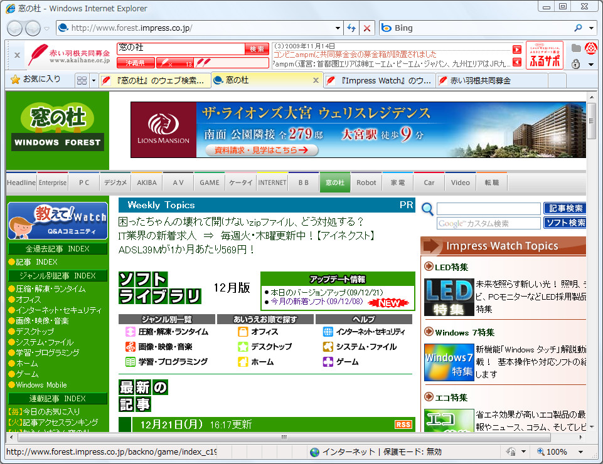This screenshot has width=603, height=464.
Task: Open the LED特集 thumbnail image
Action: point(449,297)
